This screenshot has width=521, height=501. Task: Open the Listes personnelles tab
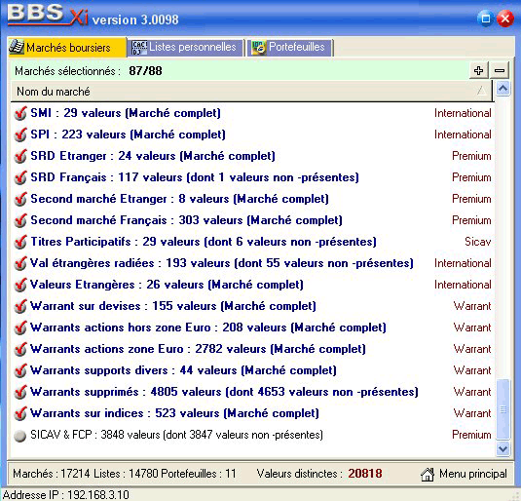click(185, 48)
